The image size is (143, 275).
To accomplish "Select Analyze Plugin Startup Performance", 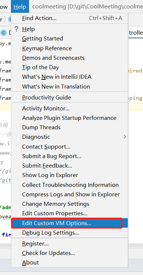I will 70,118.
